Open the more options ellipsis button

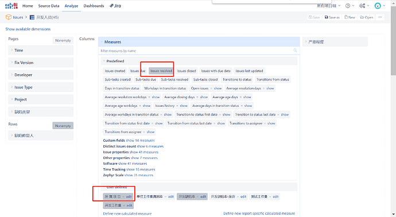coord(380,17)
